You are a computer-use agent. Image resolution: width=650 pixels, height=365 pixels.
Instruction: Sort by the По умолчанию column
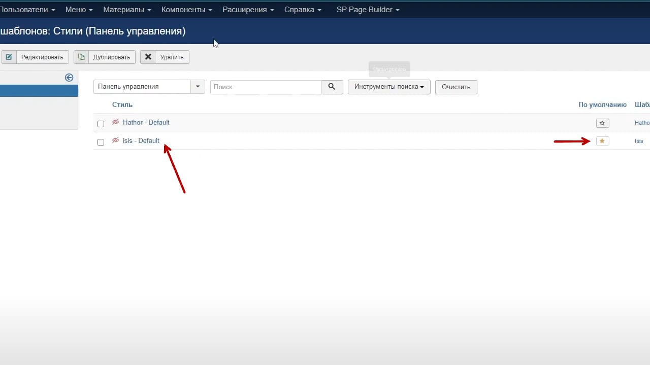603,104
